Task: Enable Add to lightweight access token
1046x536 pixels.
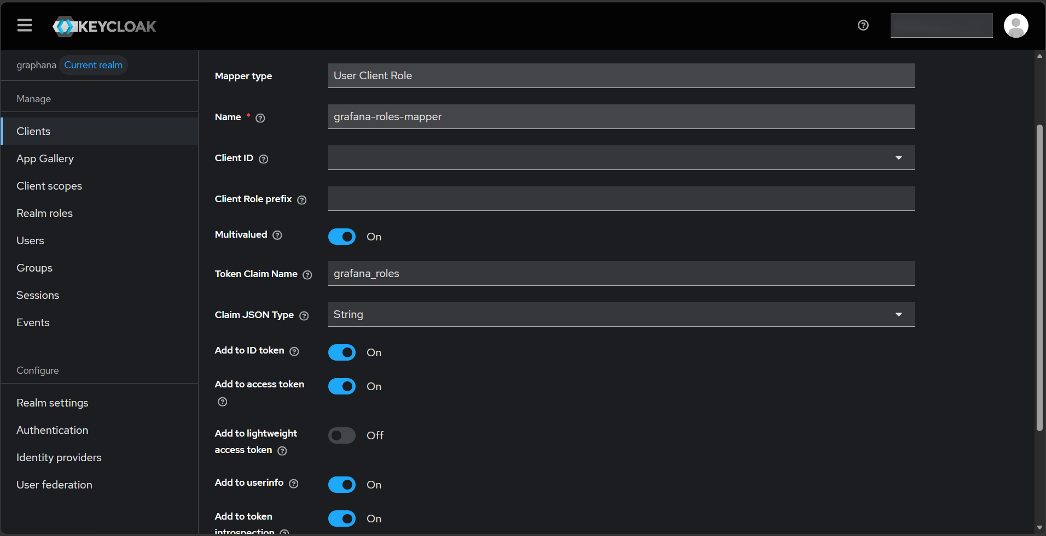Action: (x=342, y=435)
